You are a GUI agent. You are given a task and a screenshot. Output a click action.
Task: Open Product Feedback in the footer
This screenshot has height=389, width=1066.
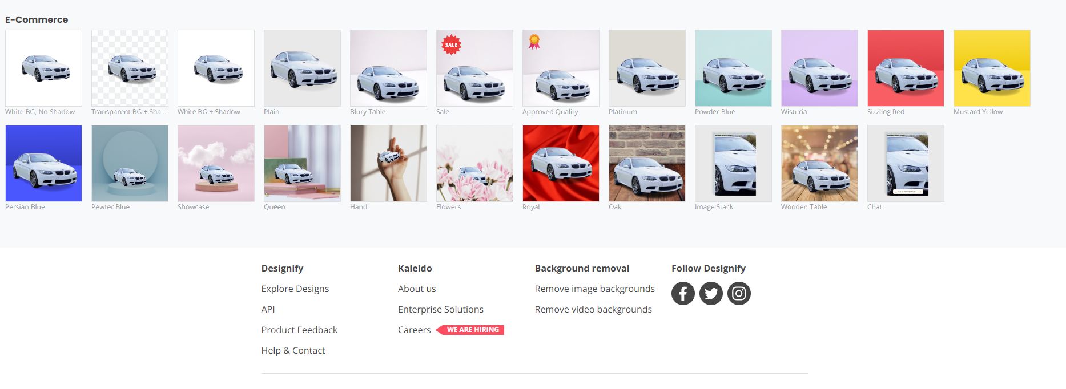pyautogui.click(x=299, y=330)
